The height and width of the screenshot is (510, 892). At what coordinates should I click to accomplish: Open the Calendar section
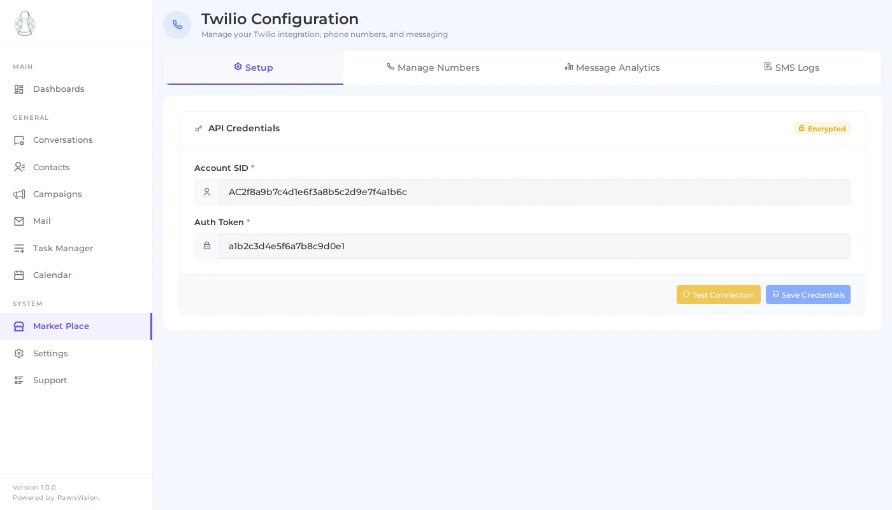pos(52,275)
